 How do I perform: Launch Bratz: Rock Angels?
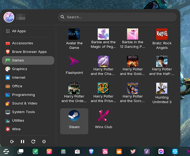(x=162, y=39)
